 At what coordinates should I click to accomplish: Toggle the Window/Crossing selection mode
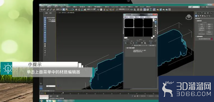(x=73, y=10)
